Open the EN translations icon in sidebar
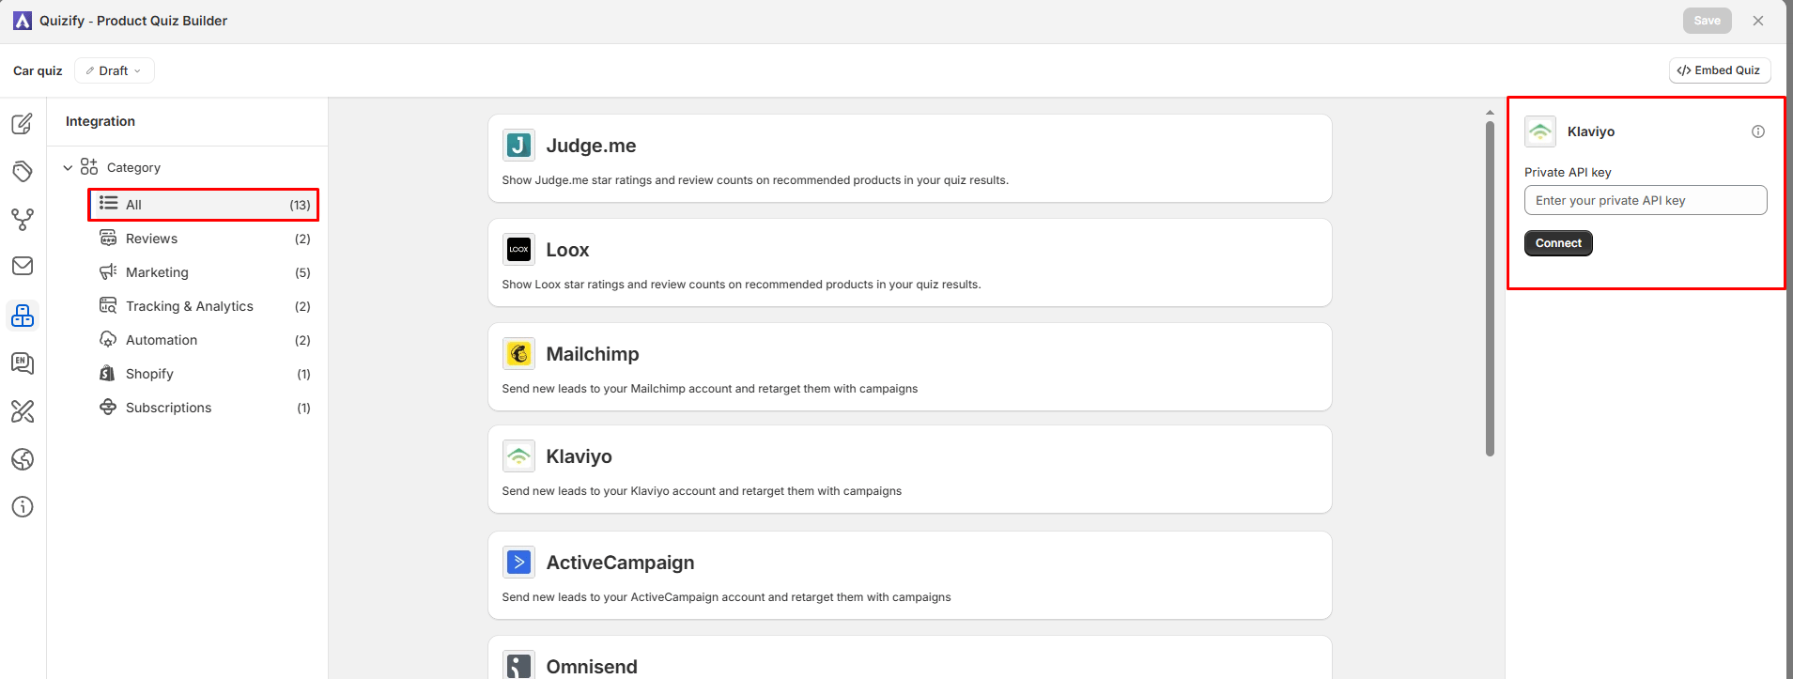The height and width of the screenshot is (679, 1793). click(23, 363)
